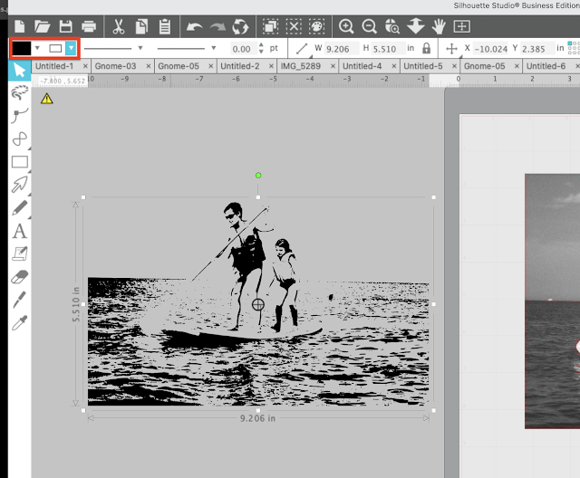Switch to the Untitled-2 tab
This screenshot has height=478, width=580.
(239, 66)
